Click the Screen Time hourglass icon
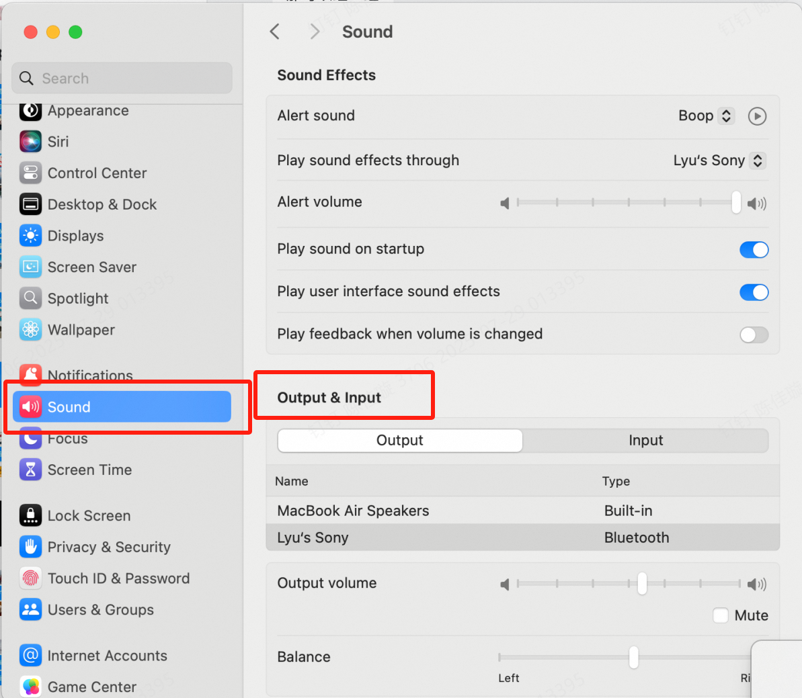 pyautogui.click(x=31, y=470)
